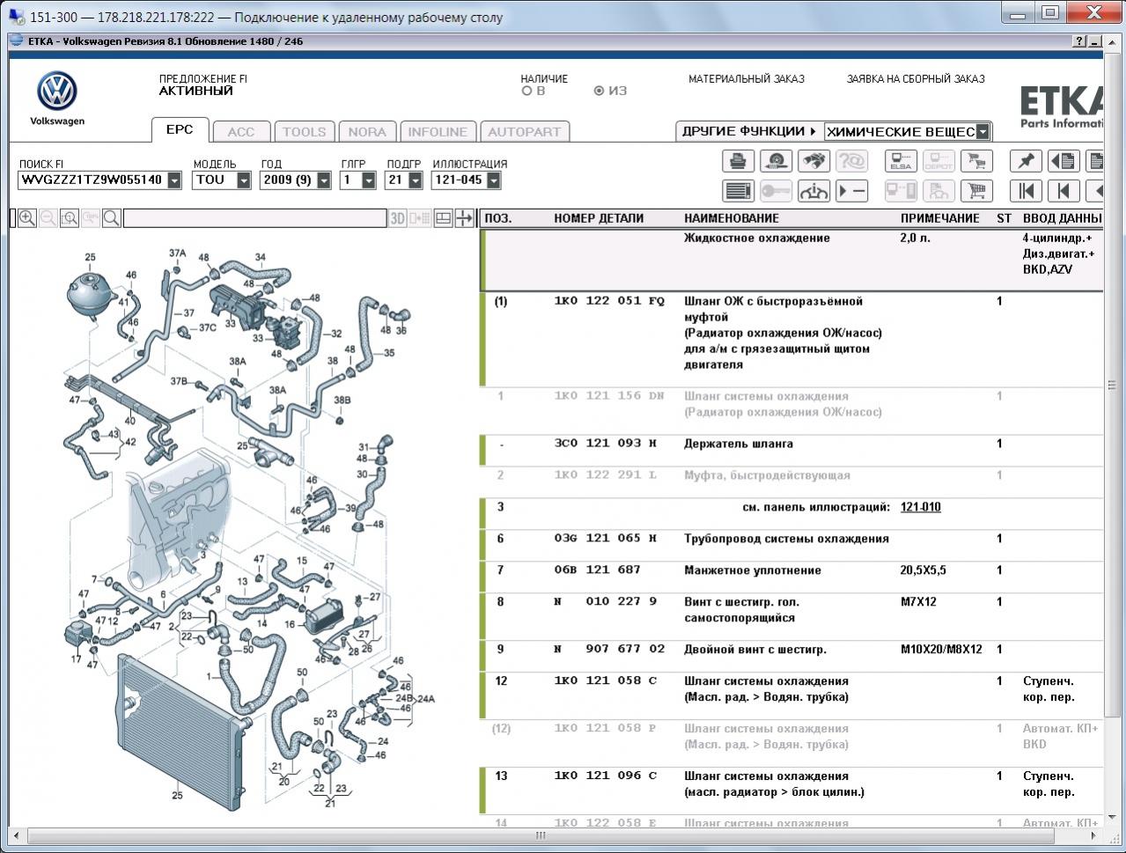The height and width of the screenshot is (853, 1126).
Task: Select the 'В' availability radio button
Action: pos(526,91)
